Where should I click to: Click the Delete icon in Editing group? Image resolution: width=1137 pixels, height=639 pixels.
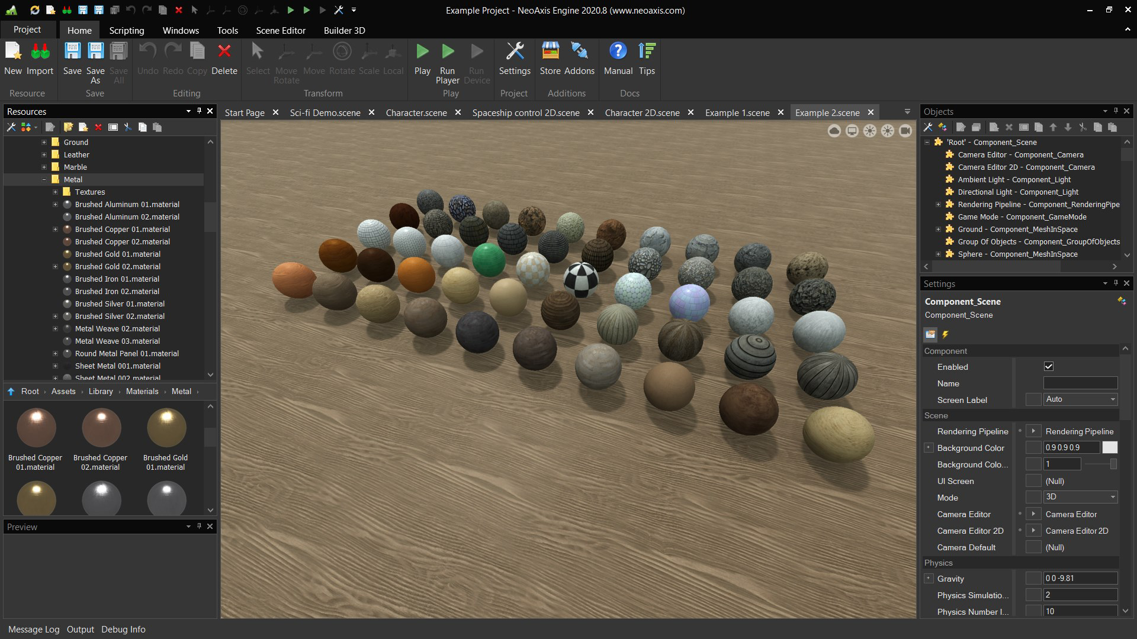tap(224, 59)
